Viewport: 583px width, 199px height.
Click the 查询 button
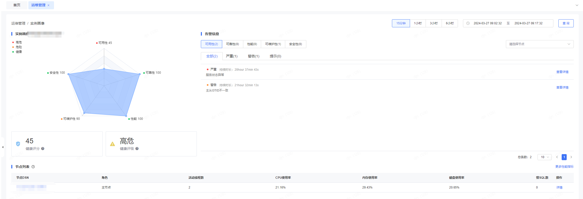coord(566,23)
